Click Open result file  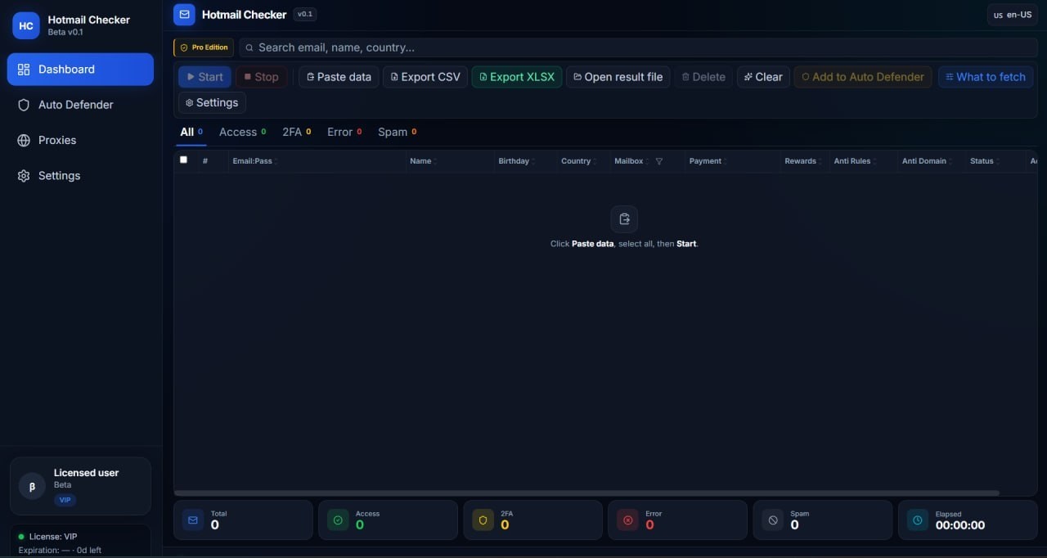[x=618, y=77]
